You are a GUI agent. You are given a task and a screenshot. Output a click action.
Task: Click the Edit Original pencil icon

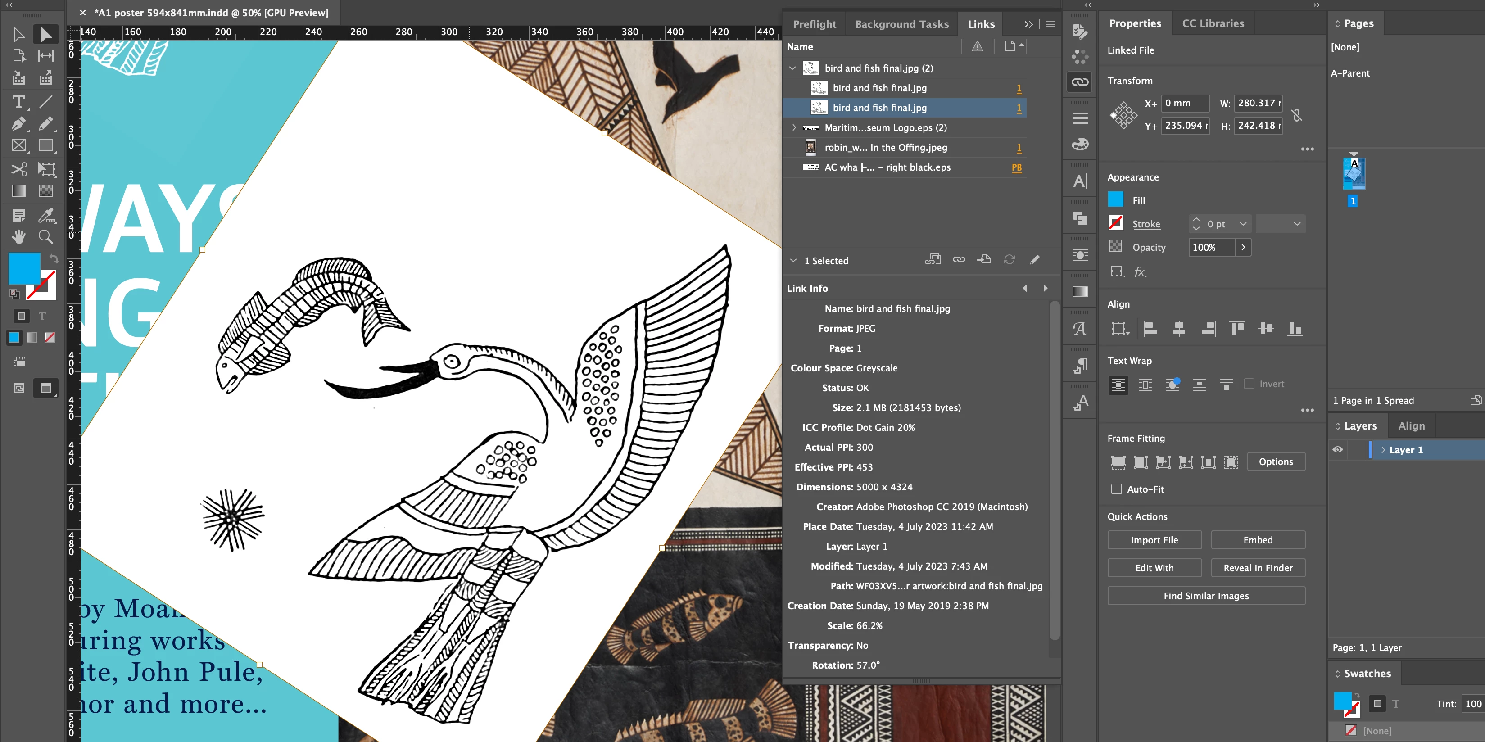[1035, 260]
